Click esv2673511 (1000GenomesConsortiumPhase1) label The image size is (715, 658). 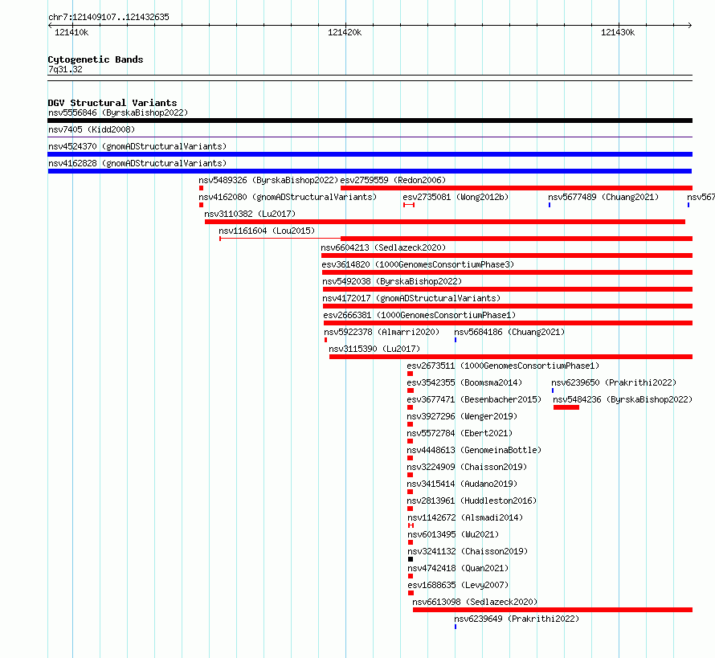click(x=503, y=366)
